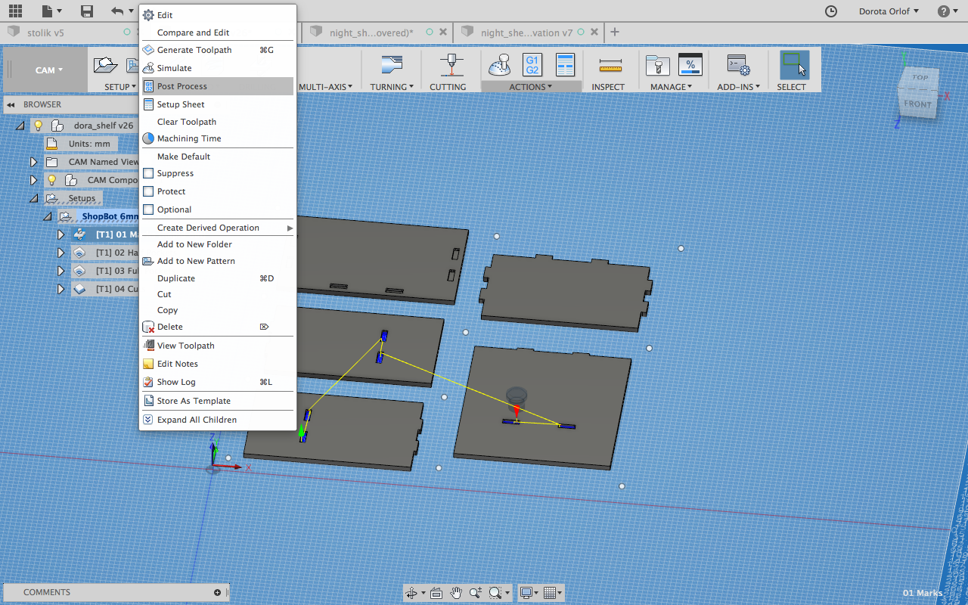This screenshot has height=605, width=968.
Task: Open the CAM workspace dropdown
Action: [48, 70]
